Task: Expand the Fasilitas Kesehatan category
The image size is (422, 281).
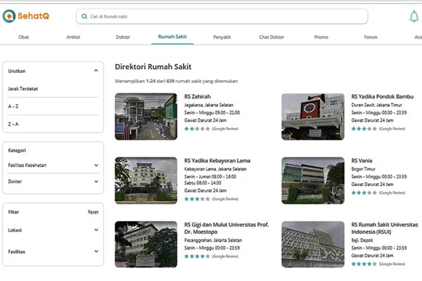Action: pyautogui.click(x=53, y=165)
